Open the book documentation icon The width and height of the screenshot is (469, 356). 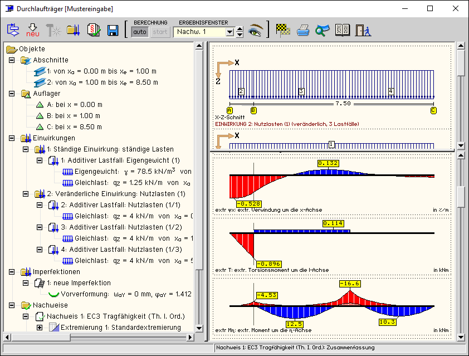coord(343,30)
